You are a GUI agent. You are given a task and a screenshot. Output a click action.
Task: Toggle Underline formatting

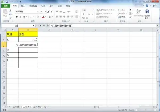(x=24, y=17)
